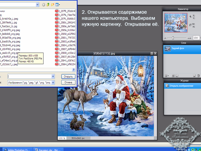Click the 5f3f0d727732.jpg window title bar
The width and height of the screenshot is (201, 151).
point(104,53)
